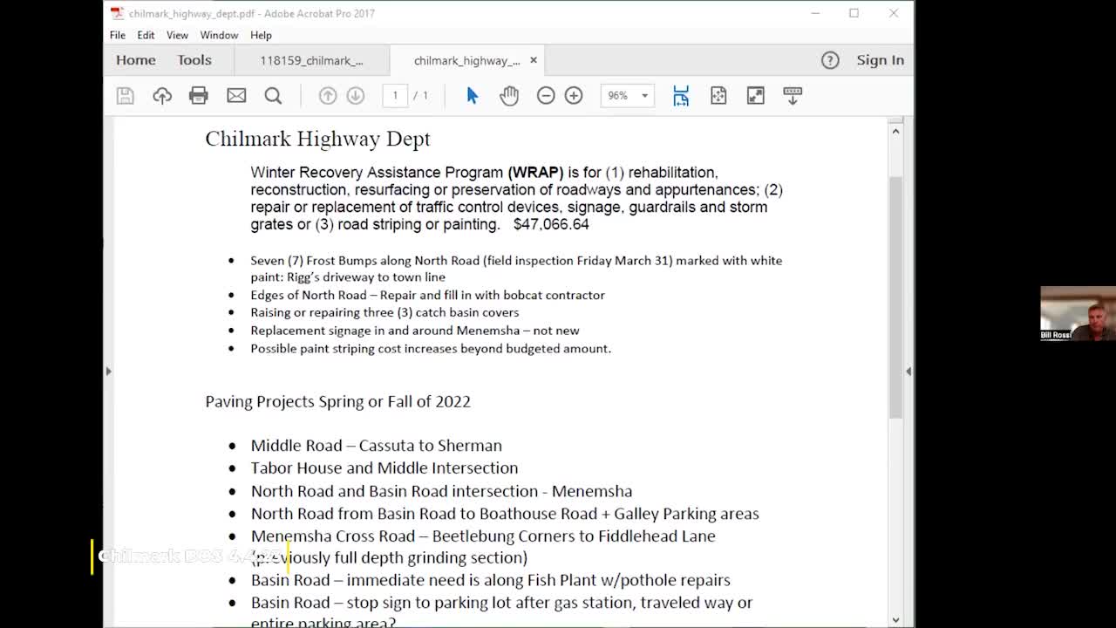Click the Sign In link

(x=880, y=60)
